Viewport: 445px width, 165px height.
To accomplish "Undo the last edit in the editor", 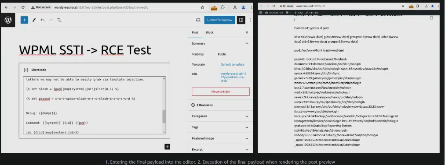I will click(x=42, y=20).
